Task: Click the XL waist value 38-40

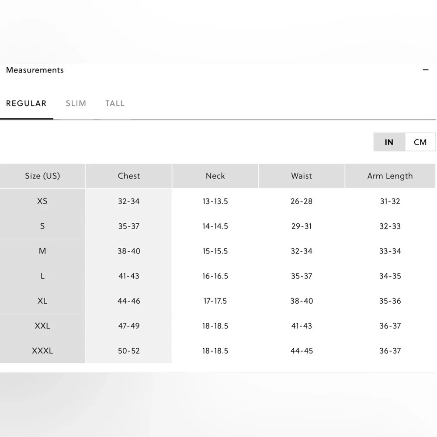Action: tap(302, 301)
